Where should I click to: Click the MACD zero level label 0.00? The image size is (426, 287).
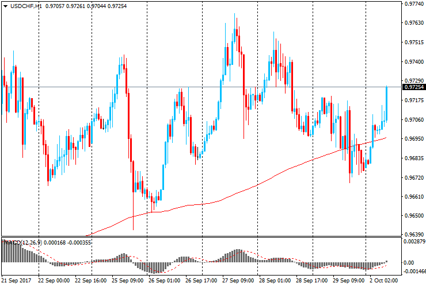[409, 263]
